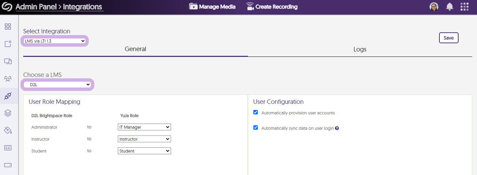Image resolution: width=477 pixels, height=175 pixels.
Task: Click the stacked layers icon in sidebar
Action: click(8, 113)
